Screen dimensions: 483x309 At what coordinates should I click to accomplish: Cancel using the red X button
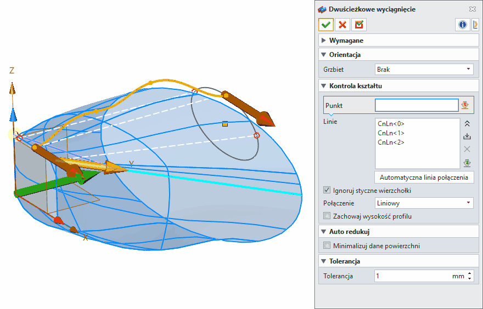[342, 25]
